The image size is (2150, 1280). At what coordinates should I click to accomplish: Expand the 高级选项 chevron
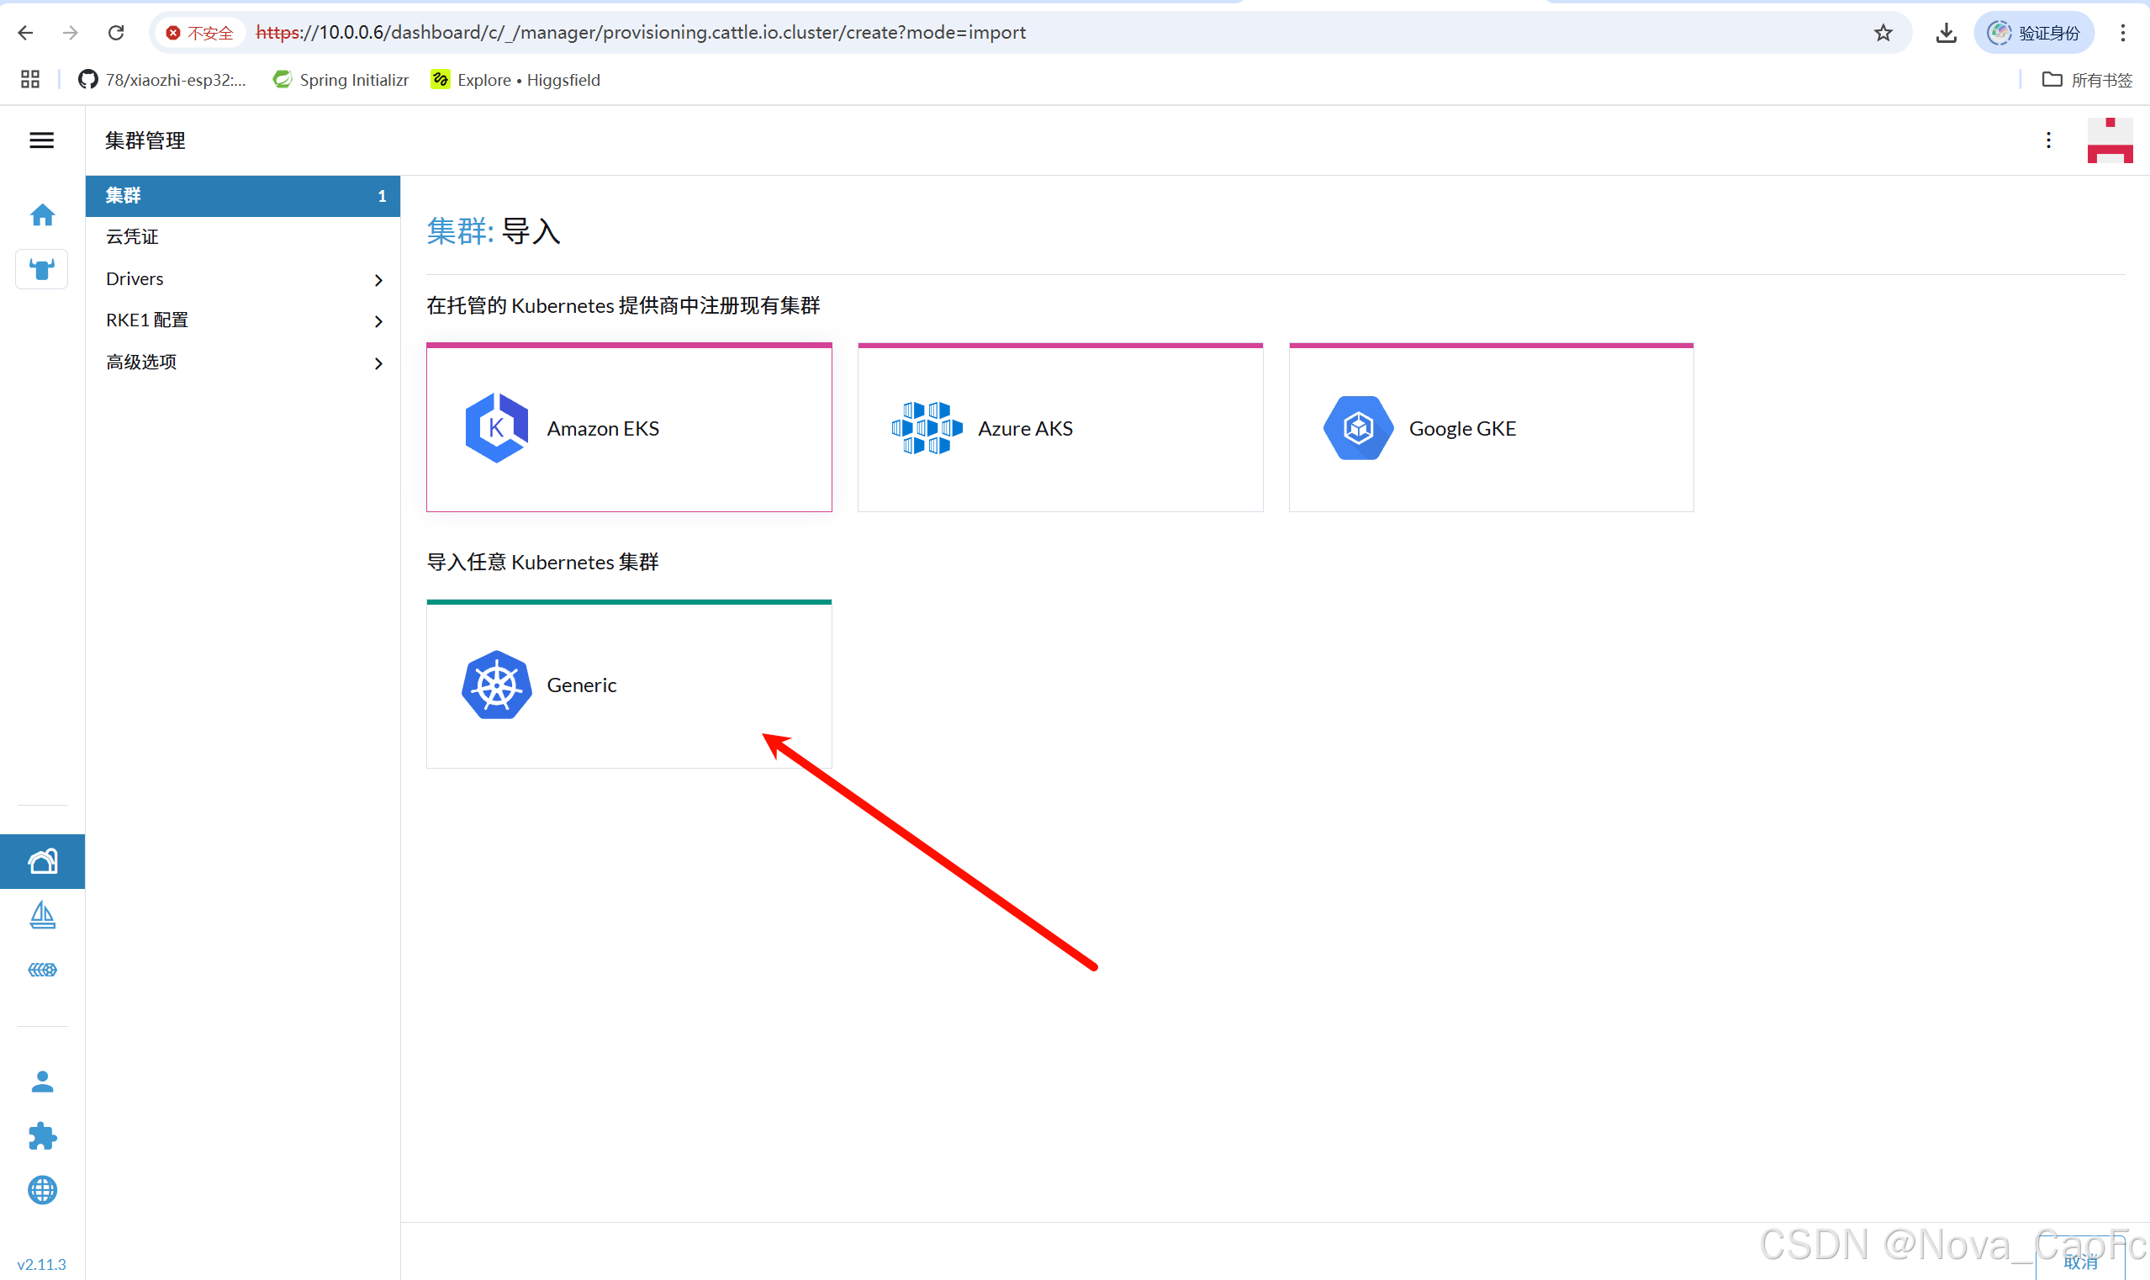coord(378,363)
